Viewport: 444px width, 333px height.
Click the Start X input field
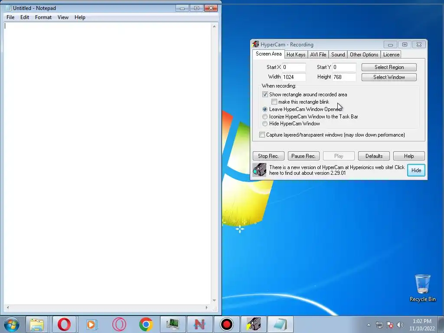pos(294,67)
